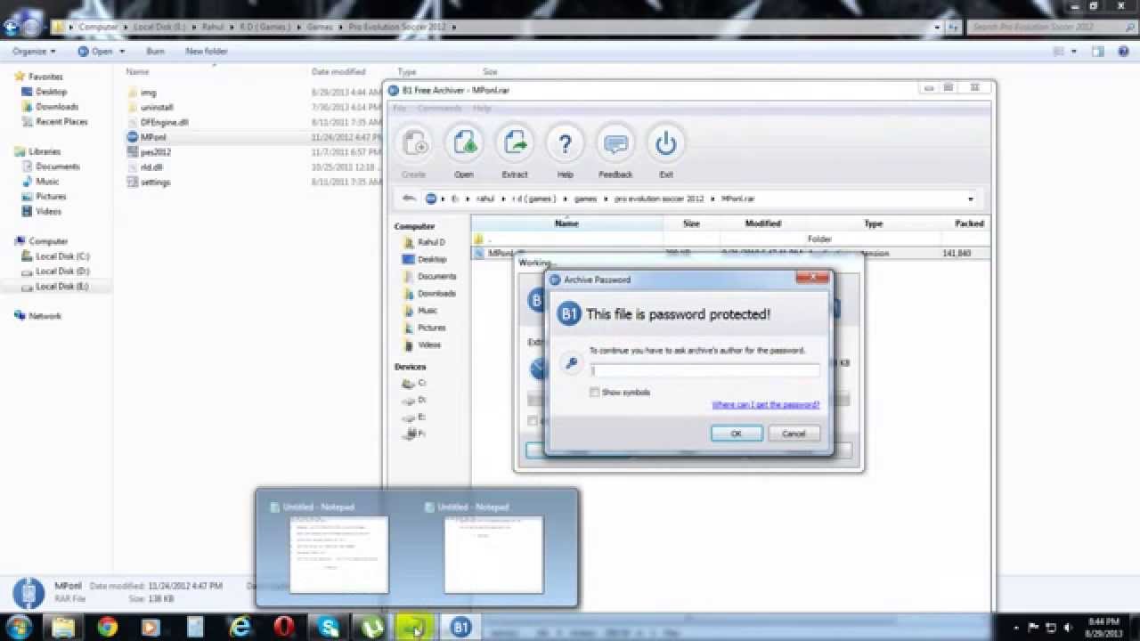Open the Windows Start menu
This screenshot has height=641, width=1140.
19,627
